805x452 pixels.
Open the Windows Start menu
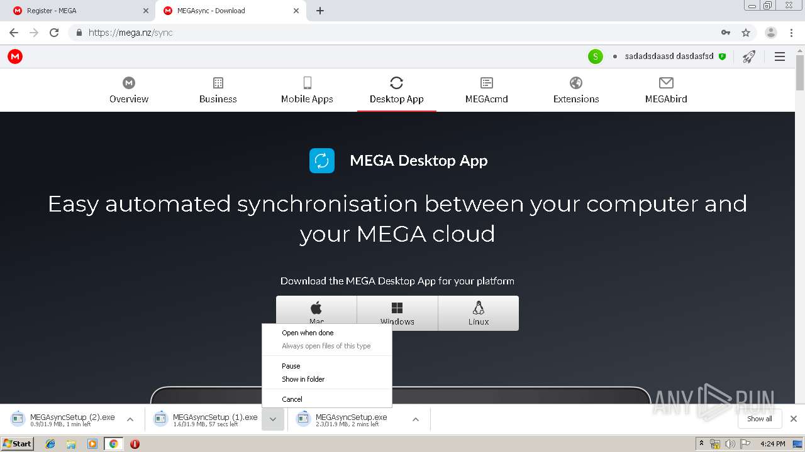[x=18, y=444]
